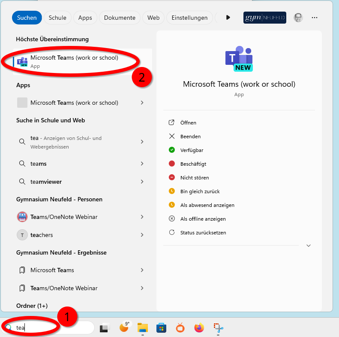The image size is (339, 337).
Task: Click bookmark icon beside Microsoft Teams result
Action: click(22, 270)
